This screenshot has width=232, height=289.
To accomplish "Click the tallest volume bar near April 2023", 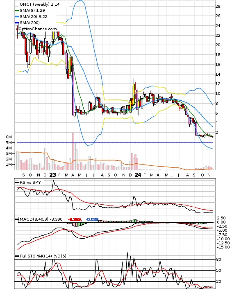I will point(73,151).
